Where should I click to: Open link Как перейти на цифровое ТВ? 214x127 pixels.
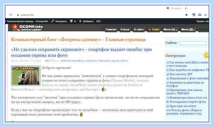(188, 70)
